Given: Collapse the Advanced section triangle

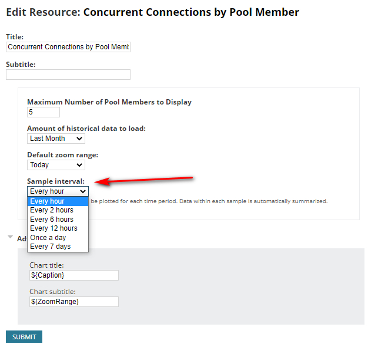Looking at the screenshot, I should point(10,237).
